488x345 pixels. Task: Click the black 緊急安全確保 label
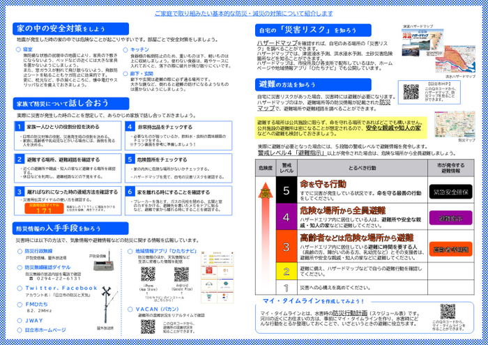(x=450, y=192)
